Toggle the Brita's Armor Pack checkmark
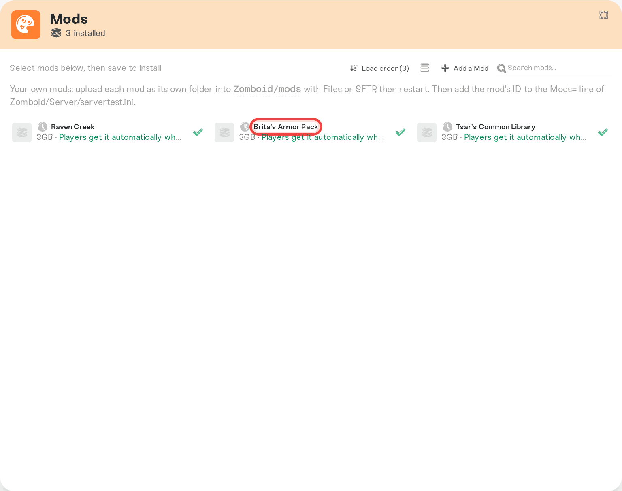The image size is (622, 491). coord(400,132)
